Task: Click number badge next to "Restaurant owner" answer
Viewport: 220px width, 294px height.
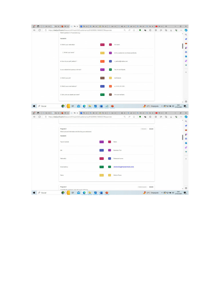Action: click(110, 158)
